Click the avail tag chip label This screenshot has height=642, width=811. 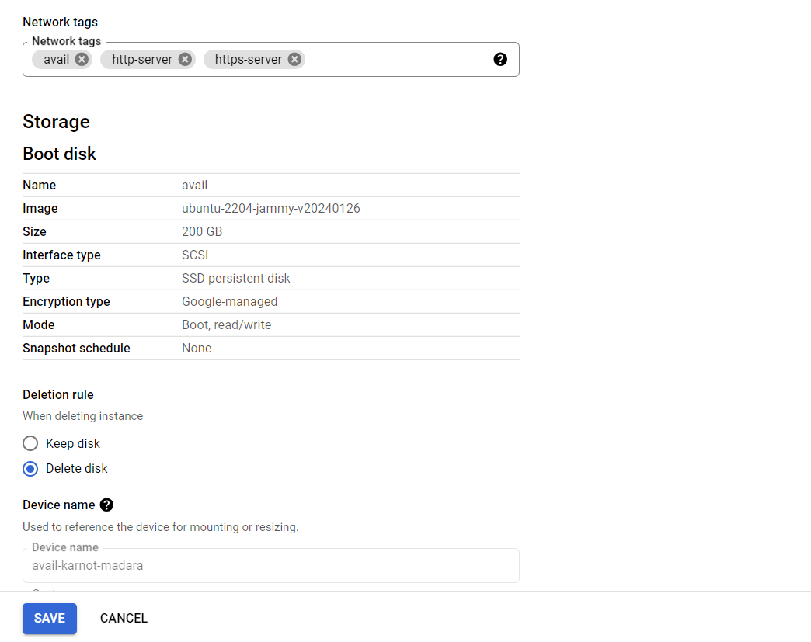[57, 60]
